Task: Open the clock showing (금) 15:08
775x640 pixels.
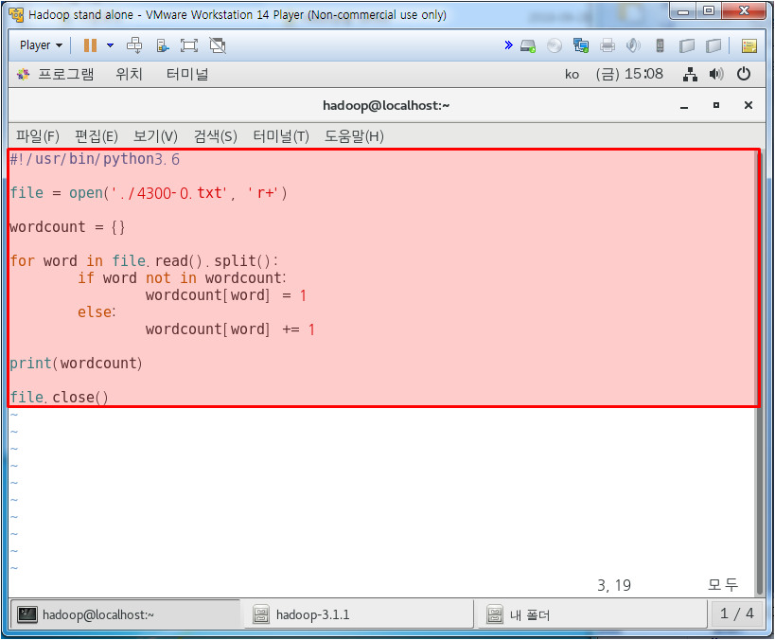Action: pyautogui.click(x=629, y=74)
